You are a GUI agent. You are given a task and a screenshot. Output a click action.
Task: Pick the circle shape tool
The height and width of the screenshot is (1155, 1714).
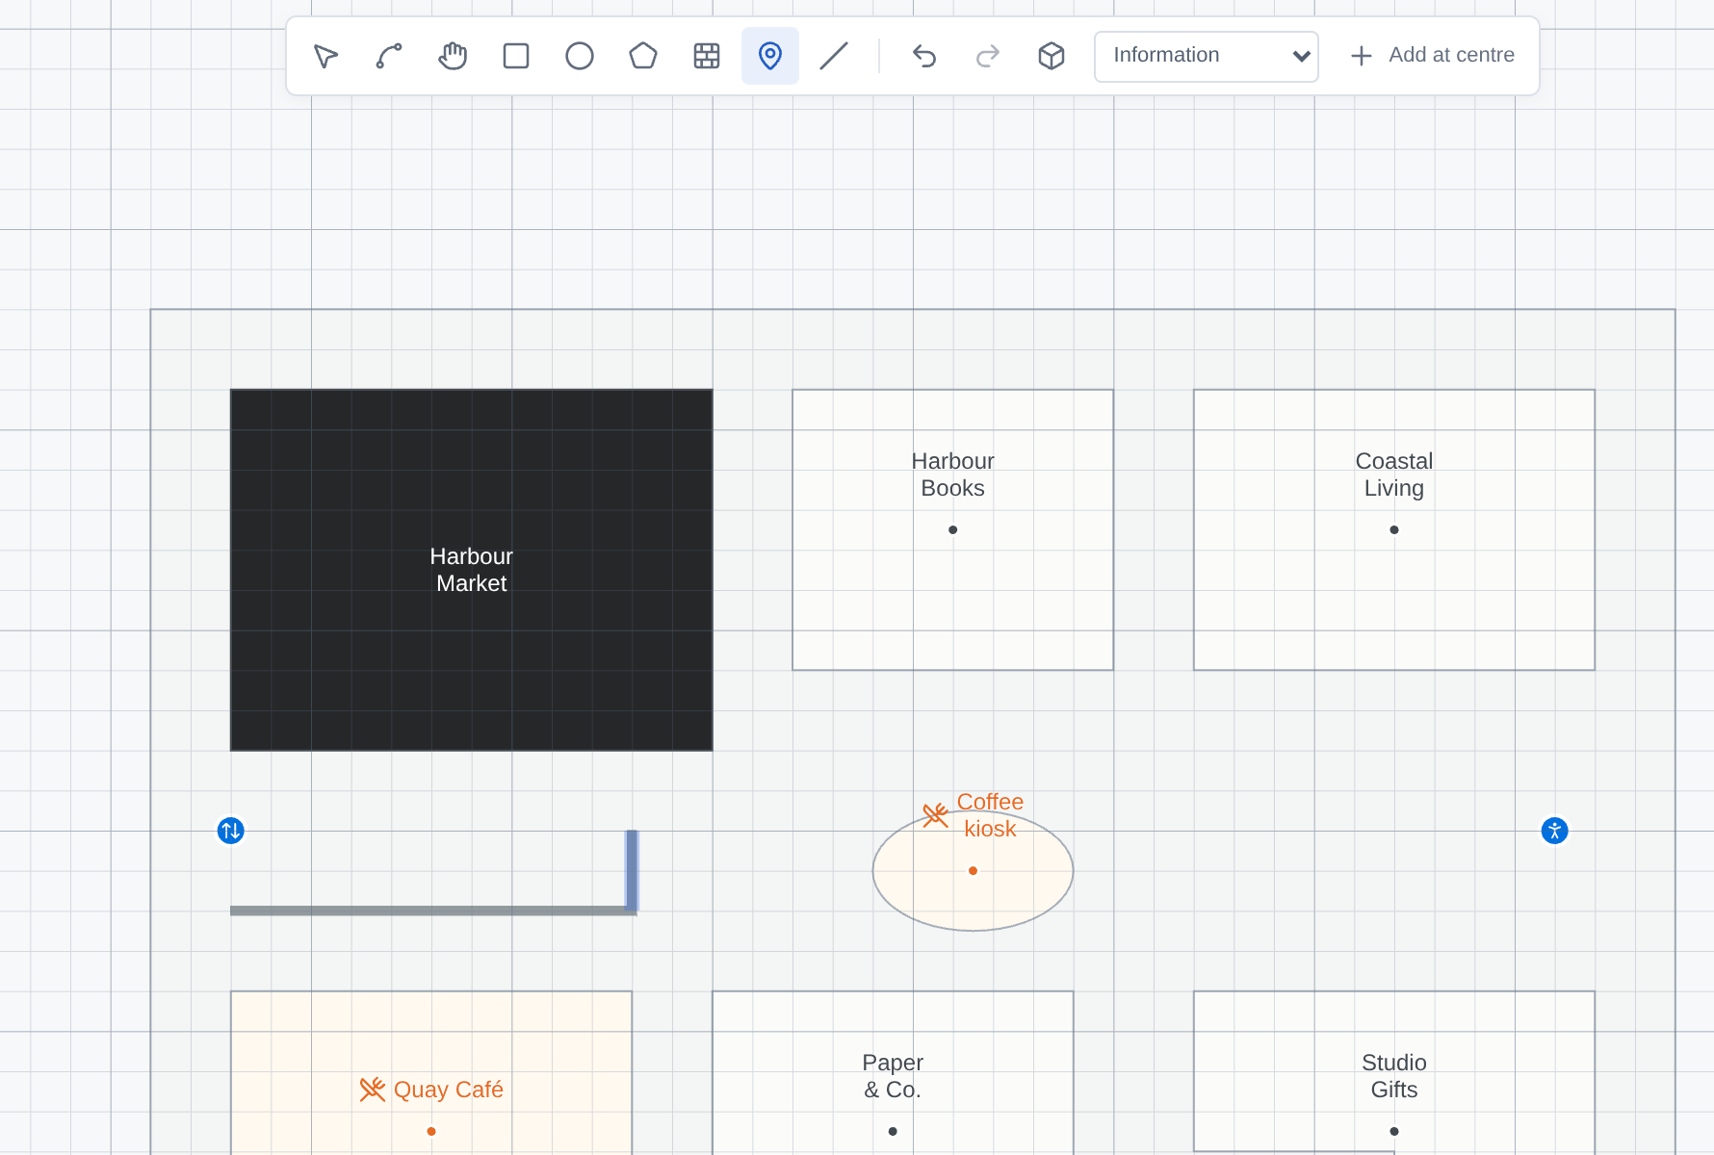click(580, 56)
